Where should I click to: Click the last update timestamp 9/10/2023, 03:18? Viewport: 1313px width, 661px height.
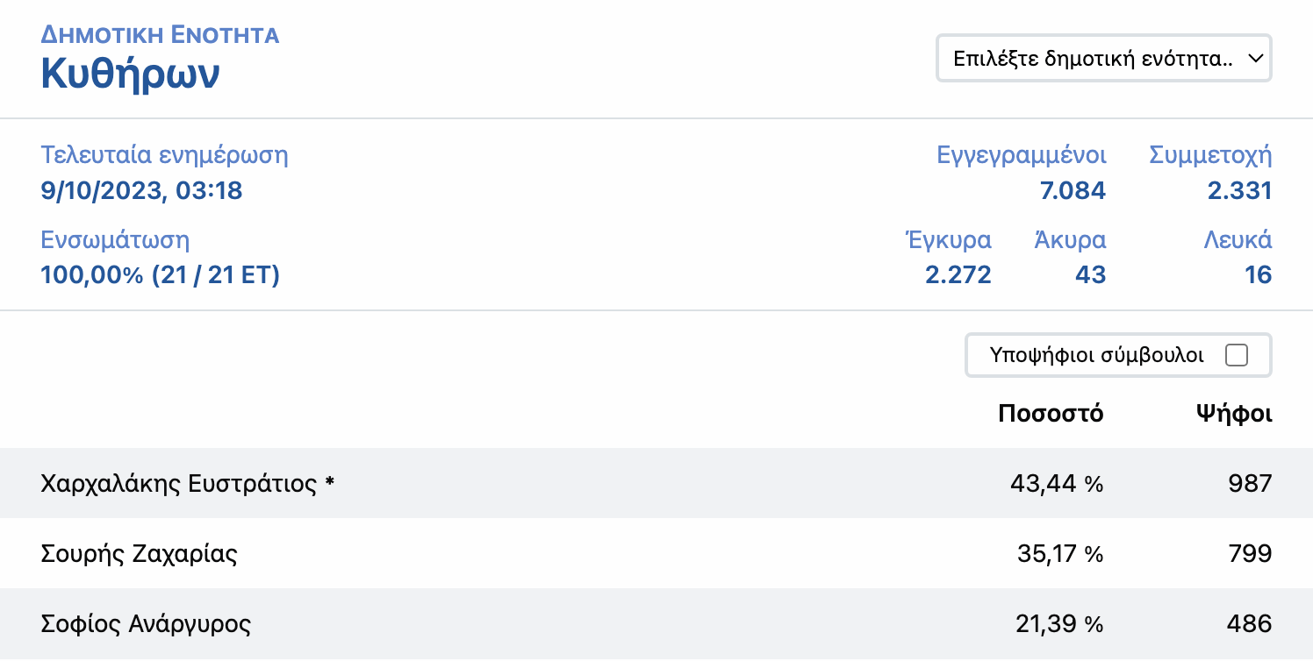[x=141, y=190]
